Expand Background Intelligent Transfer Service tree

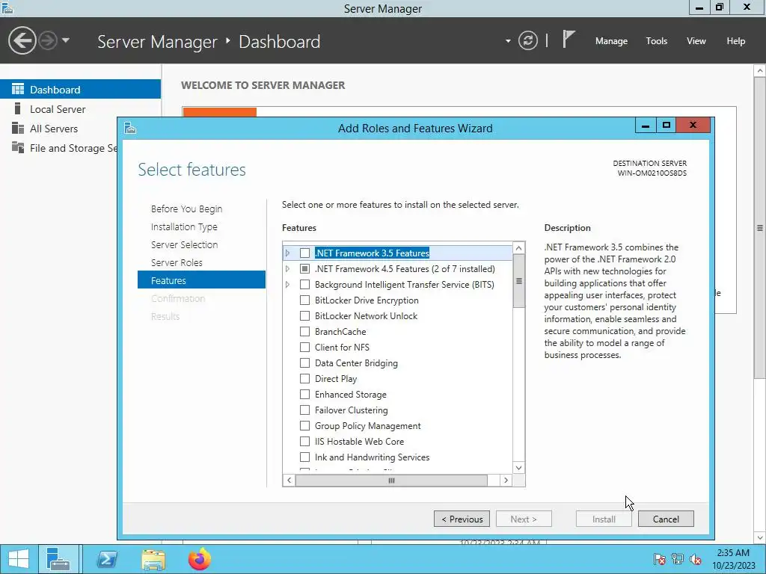pyautogui.click(x=288, y=284)
